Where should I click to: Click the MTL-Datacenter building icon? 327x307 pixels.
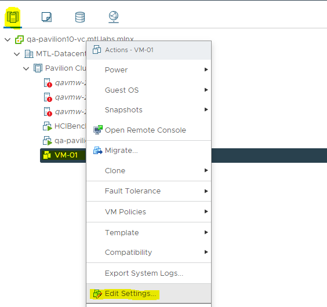pos(29,54)
